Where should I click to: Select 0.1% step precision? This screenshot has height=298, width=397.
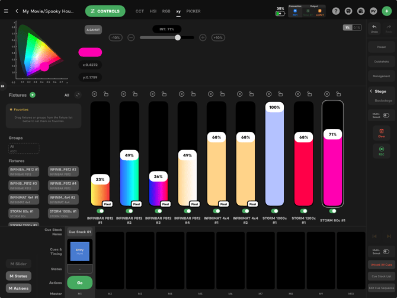357,28
